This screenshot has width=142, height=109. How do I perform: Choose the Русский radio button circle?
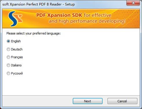coord(8,73)
